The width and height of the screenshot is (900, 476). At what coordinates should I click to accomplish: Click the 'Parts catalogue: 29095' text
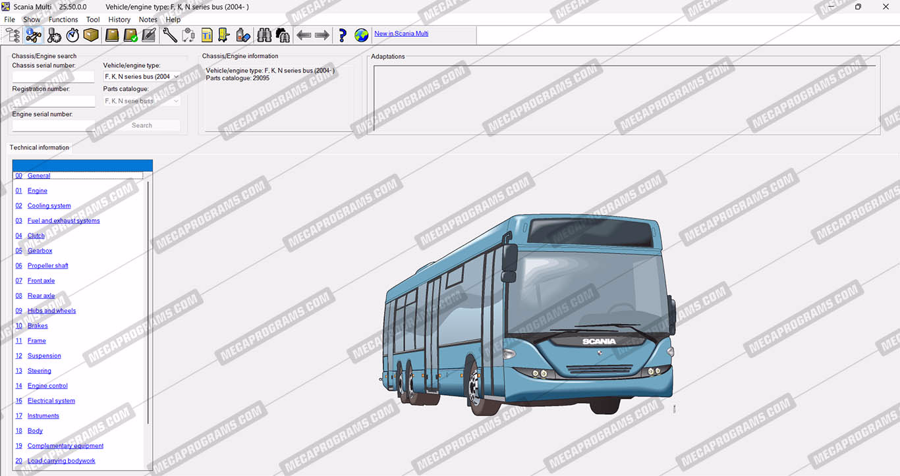[237, 78]
